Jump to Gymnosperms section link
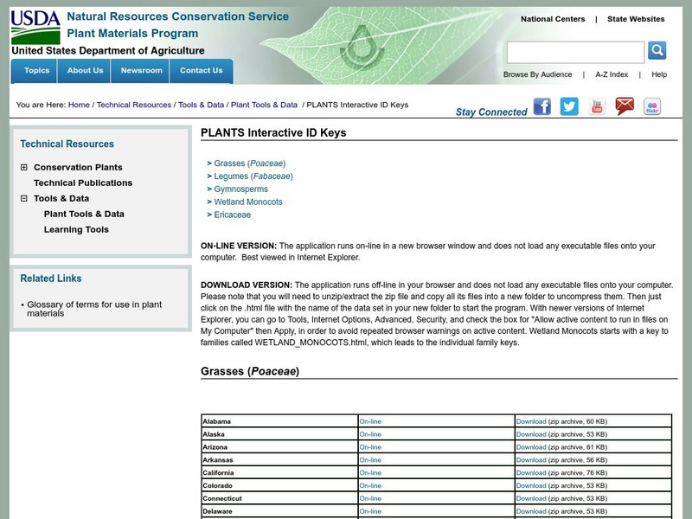The width and height of the screenshot is (692, 519). (x=241, y=189)
